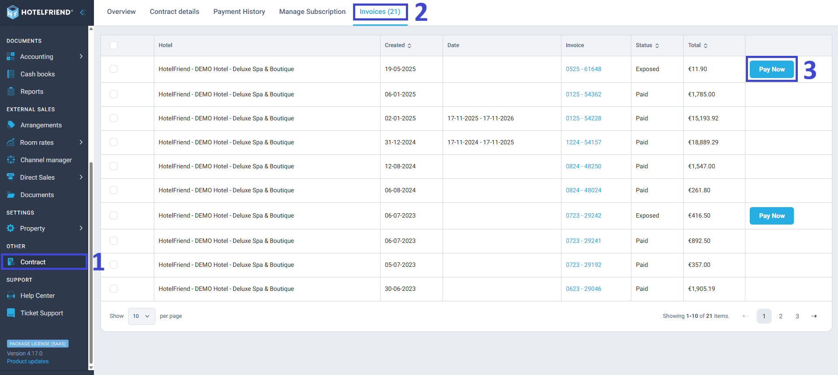Click the Reports icon in sidebar
Viewport: 838px width, 375px height.
pyautogui.click(x=11, y=91)
